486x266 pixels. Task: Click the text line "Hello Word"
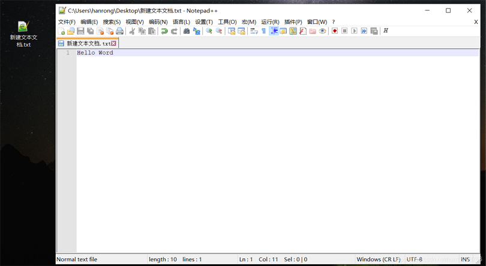coord(95,53)
